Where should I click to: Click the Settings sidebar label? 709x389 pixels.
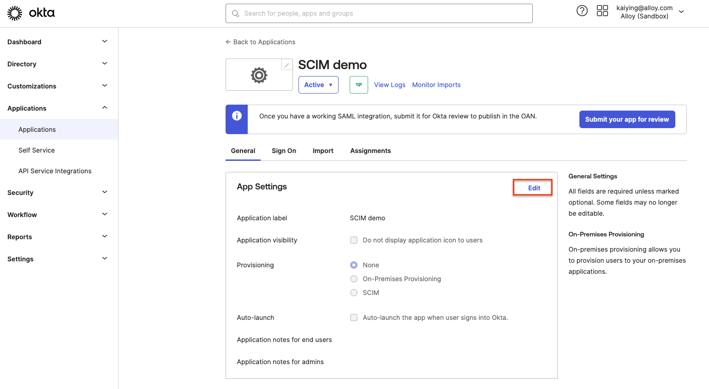coord(20,259)
